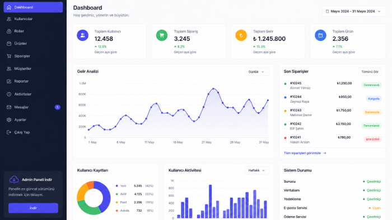The width and height of the screenshot is (392, 220).
Task: Click the blue Yeni segment of donut chart
Action: (x=105, y=195)
